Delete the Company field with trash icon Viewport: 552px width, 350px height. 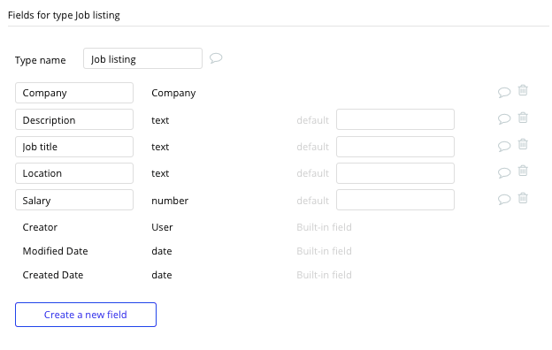click(523, 90)
